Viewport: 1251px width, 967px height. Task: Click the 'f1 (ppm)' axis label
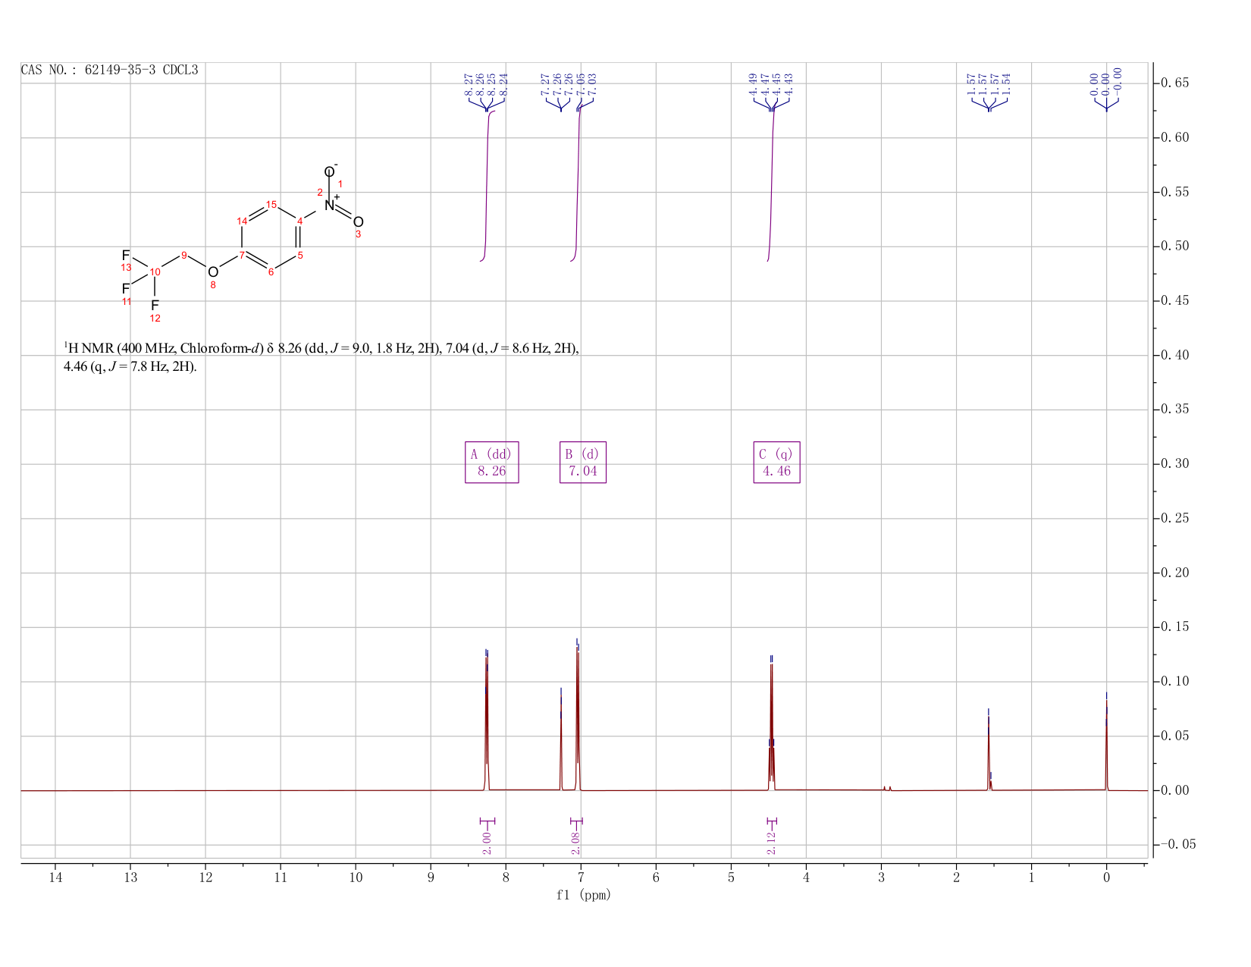pos(583,895)
